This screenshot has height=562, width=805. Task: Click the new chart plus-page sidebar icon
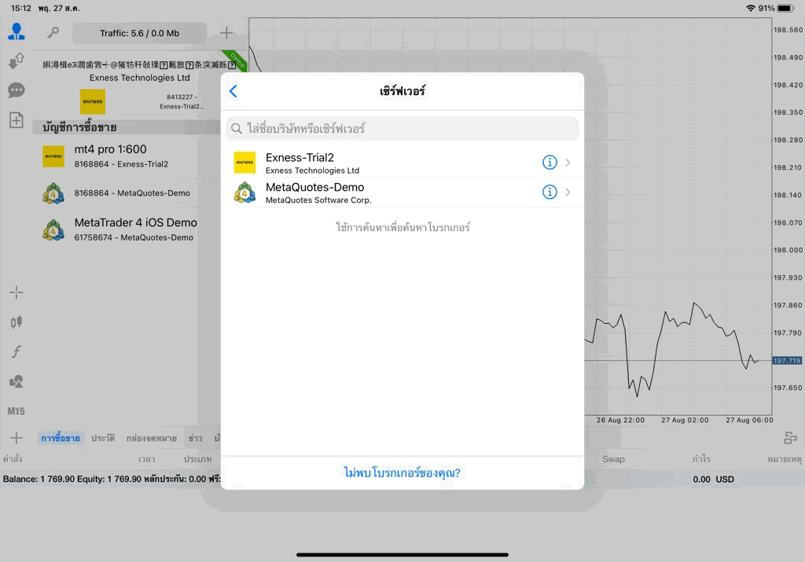click(x=17, y=120)
